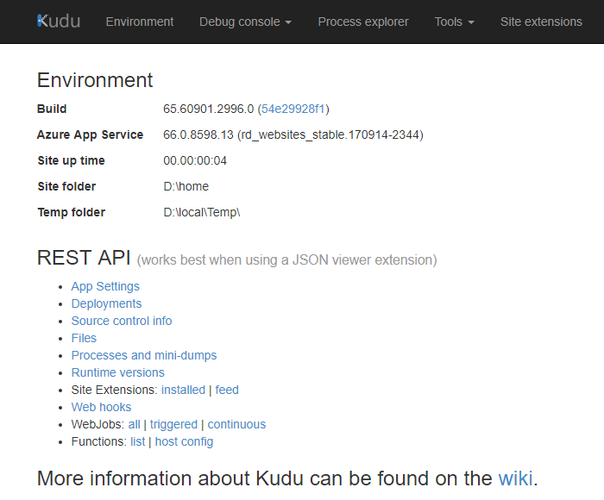This screenshot has width=604, height=500.
Task: Open the App Settings REST link
Action: [x=105, y=286]
